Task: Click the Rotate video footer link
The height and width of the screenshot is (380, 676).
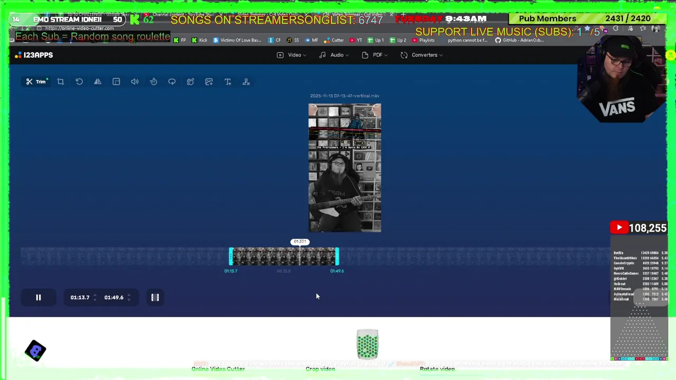Action: 437,369
